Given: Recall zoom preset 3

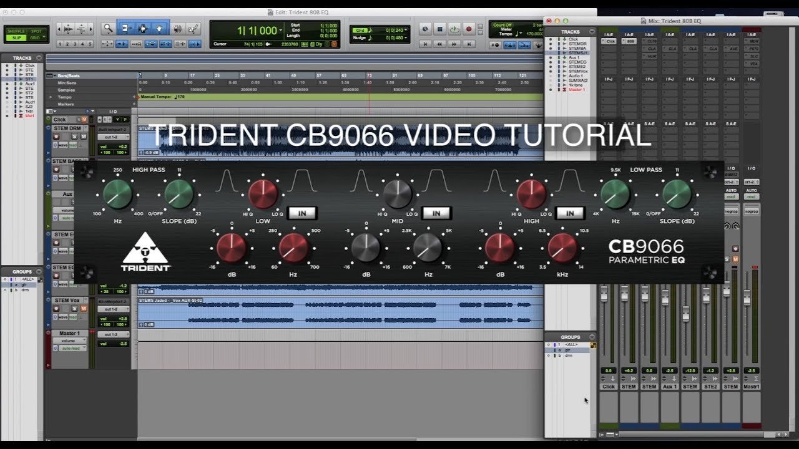Looking at the screenshot, I should pyautogui.click(x=75, y=44).
